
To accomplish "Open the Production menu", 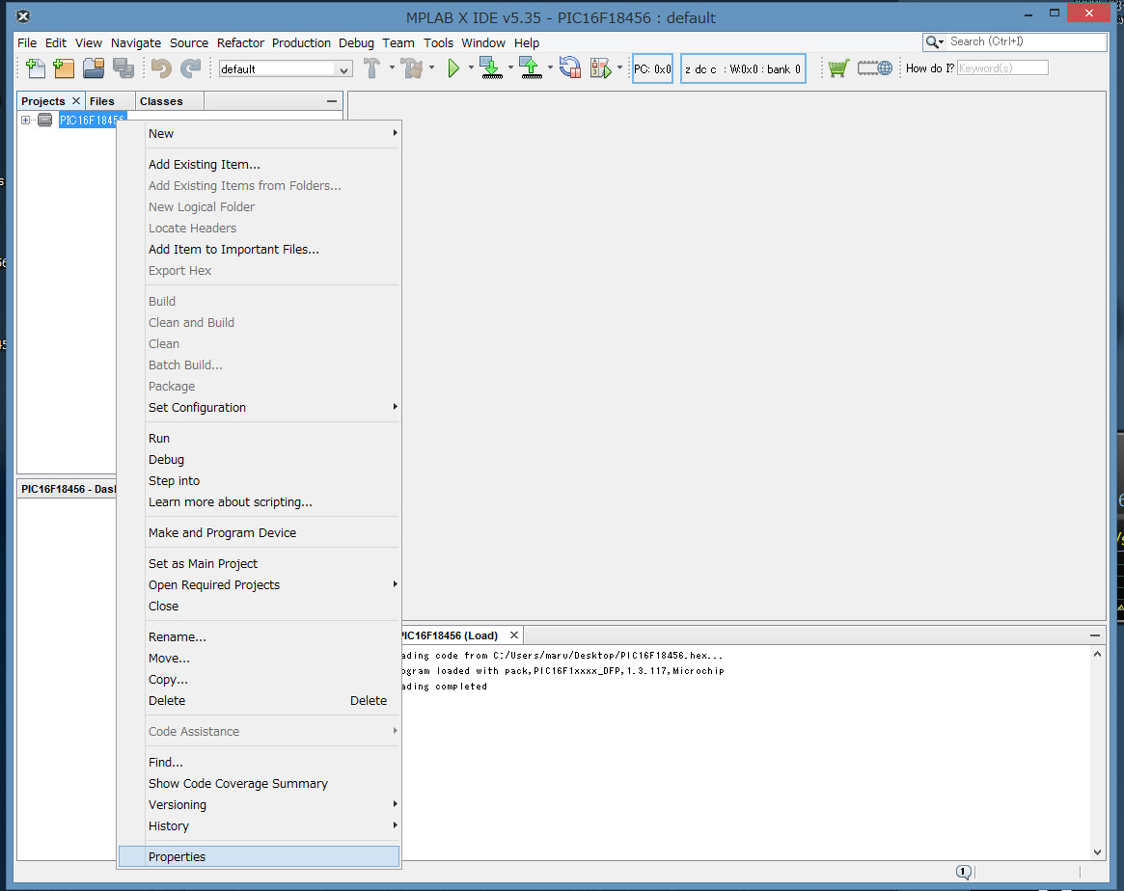I will (301, 43).
